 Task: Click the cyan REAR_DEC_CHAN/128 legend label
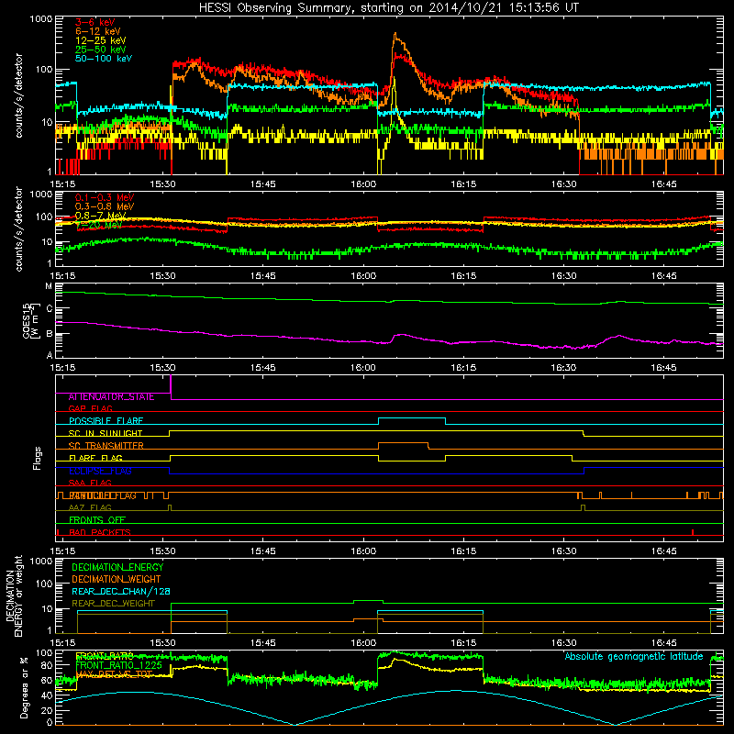click(x=121, y=592)
